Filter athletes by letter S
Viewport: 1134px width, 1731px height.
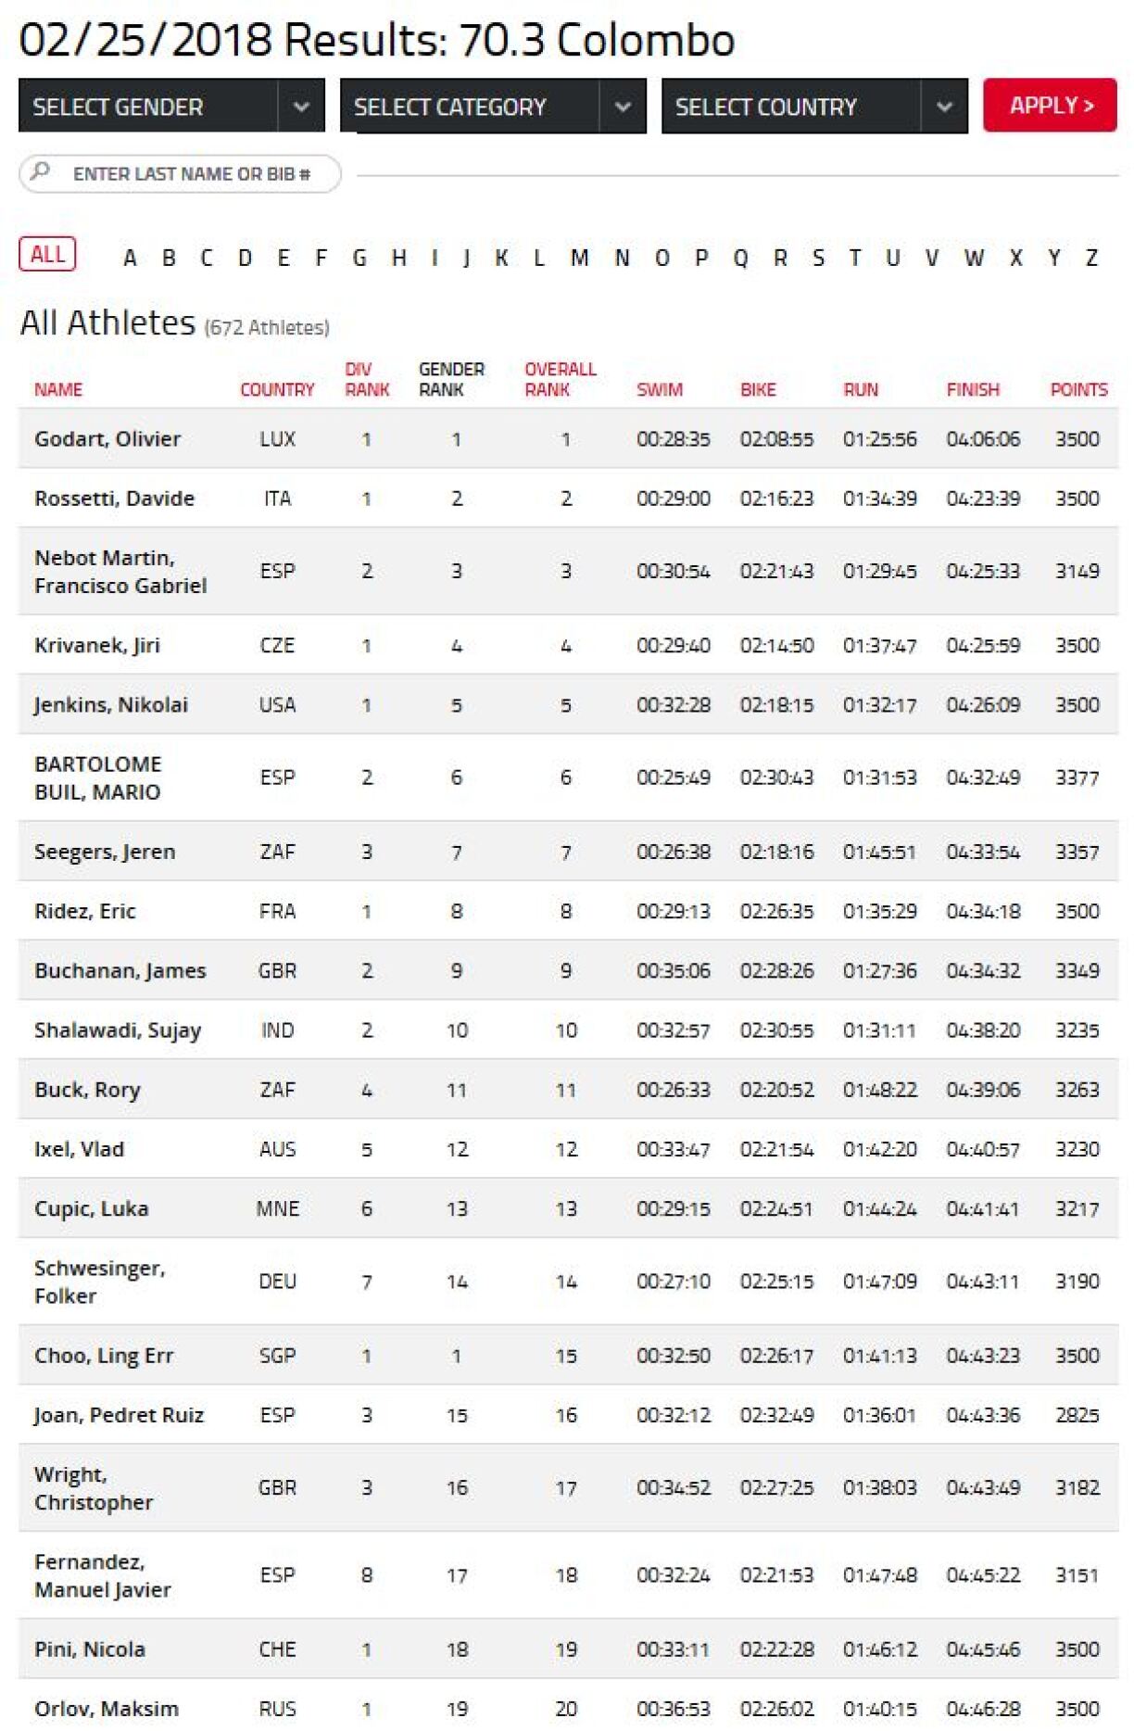pos(818,259)
